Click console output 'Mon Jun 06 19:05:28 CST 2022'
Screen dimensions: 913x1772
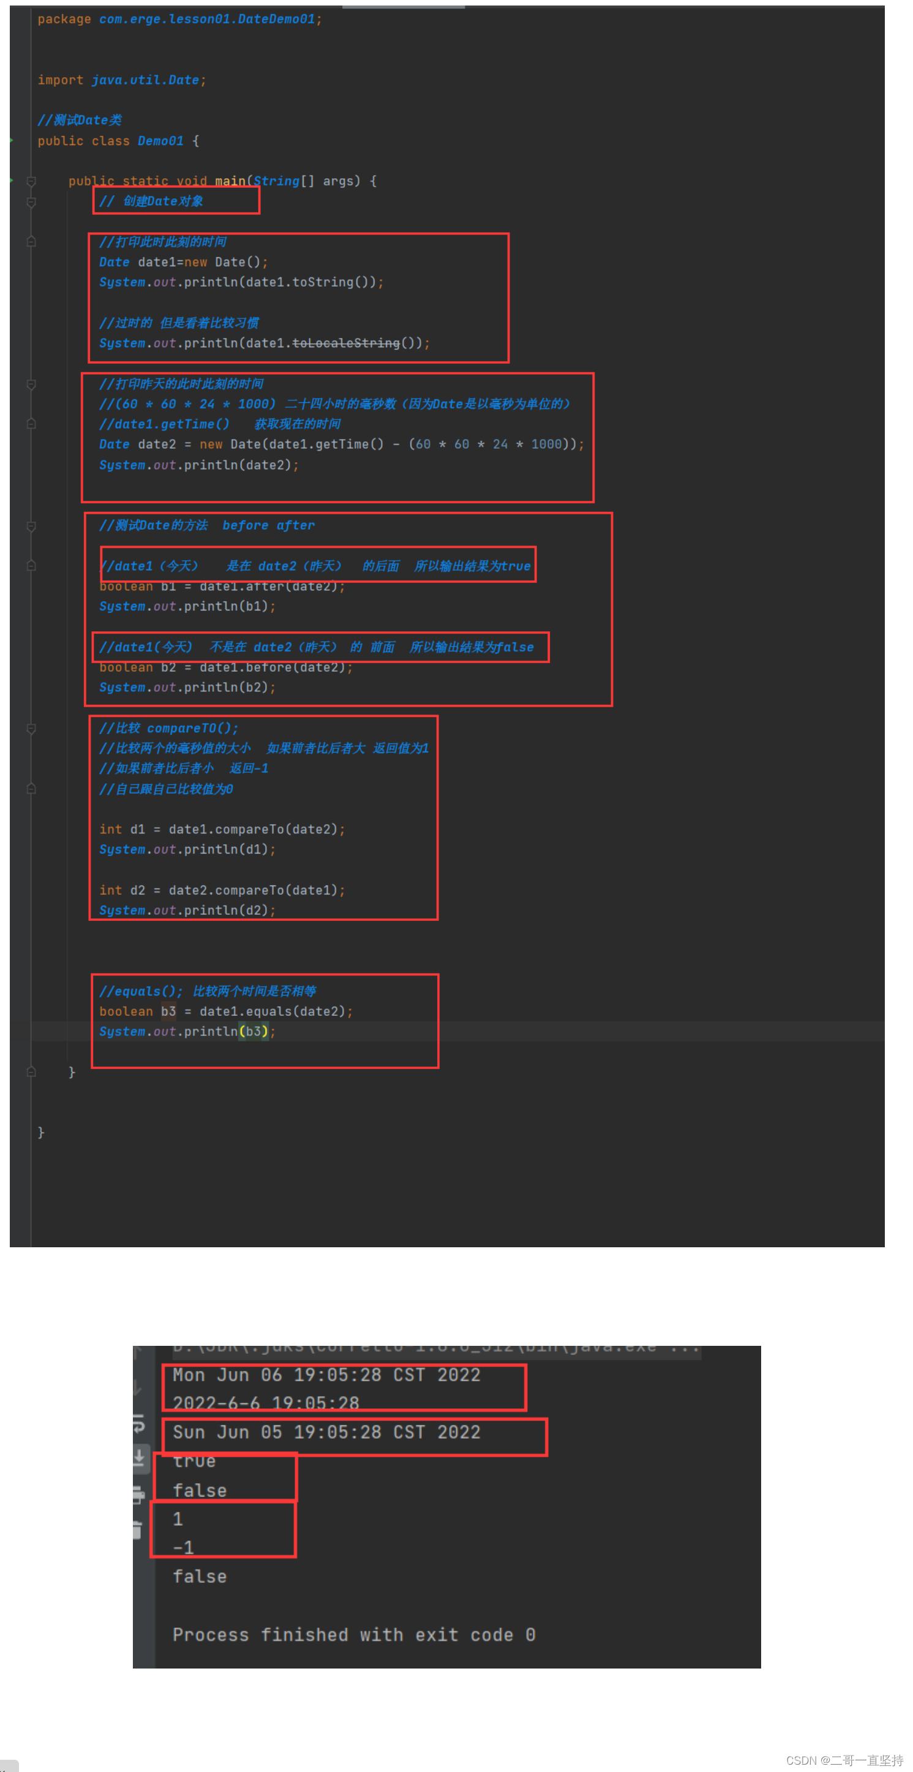click(326, 1375)
